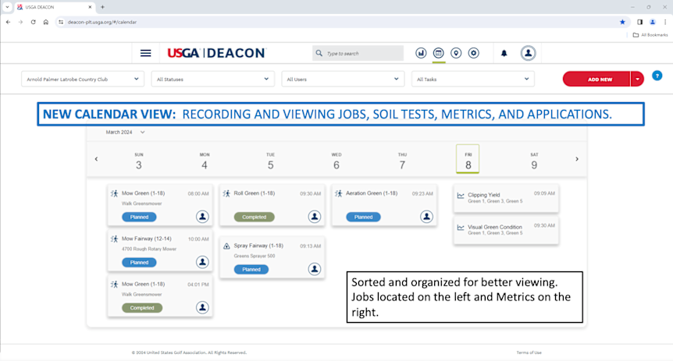Open the dashboard chart icon

(x=421, y=53)
